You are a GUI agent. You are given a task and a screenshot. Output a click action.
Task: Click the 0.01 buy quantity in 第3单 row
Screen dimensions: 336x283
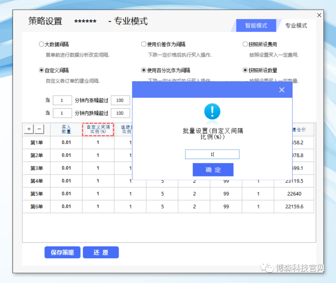[66, 168]
